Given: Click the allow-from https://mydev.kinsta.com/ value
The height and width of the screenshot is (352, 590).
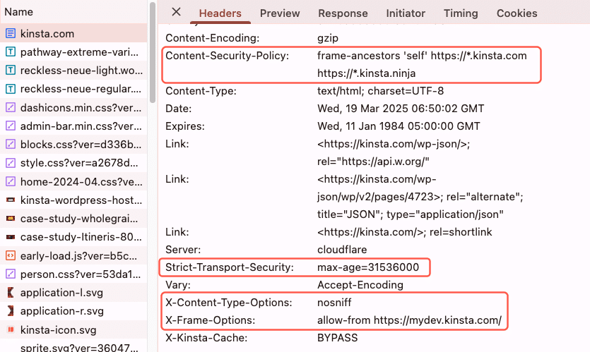Looking at the screenshot, I should tap(409, 320).
